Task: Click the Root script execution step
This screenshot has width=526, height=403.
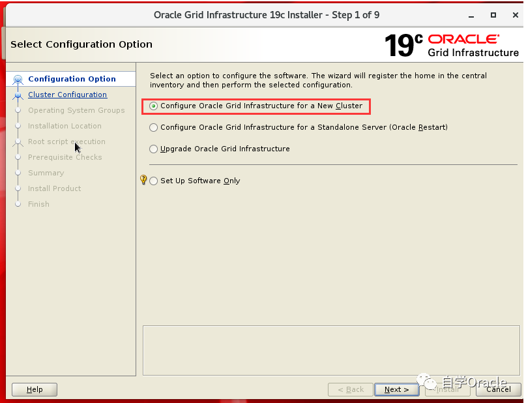Action: [66, 142]
